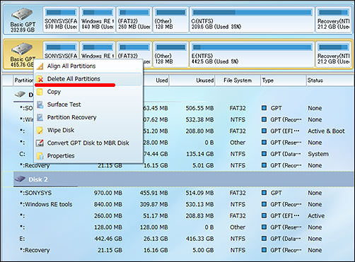
Task: Sort by File System column header
Action: (x=238, y=81)
